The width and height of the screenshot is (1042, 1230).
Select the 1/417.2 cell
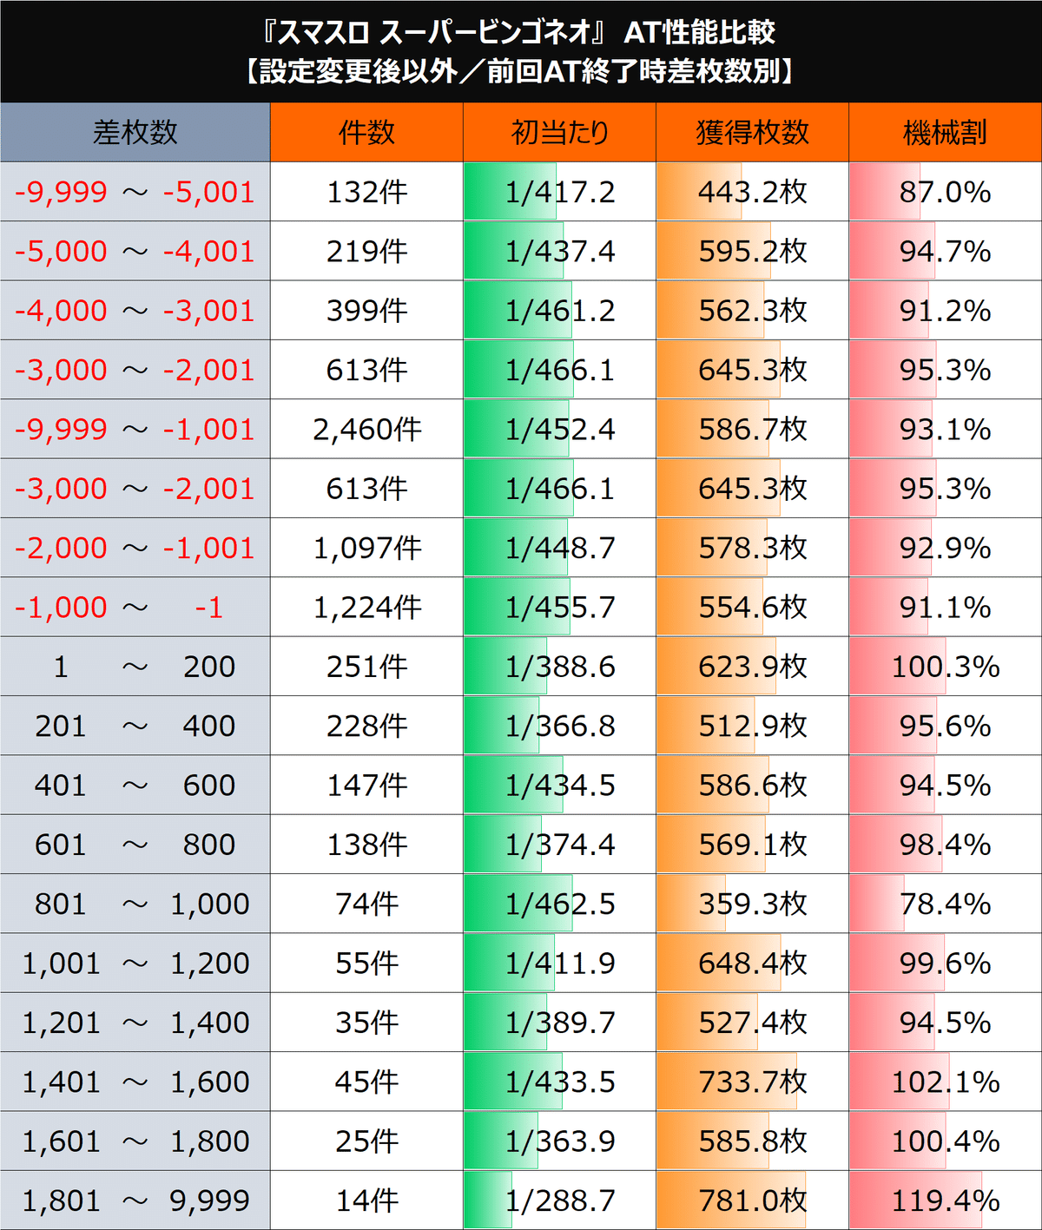559,192
